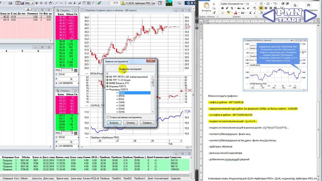Select the Fibonacci fan tool
This screenshot has width=322, height=181.
[x=75, y=3]
